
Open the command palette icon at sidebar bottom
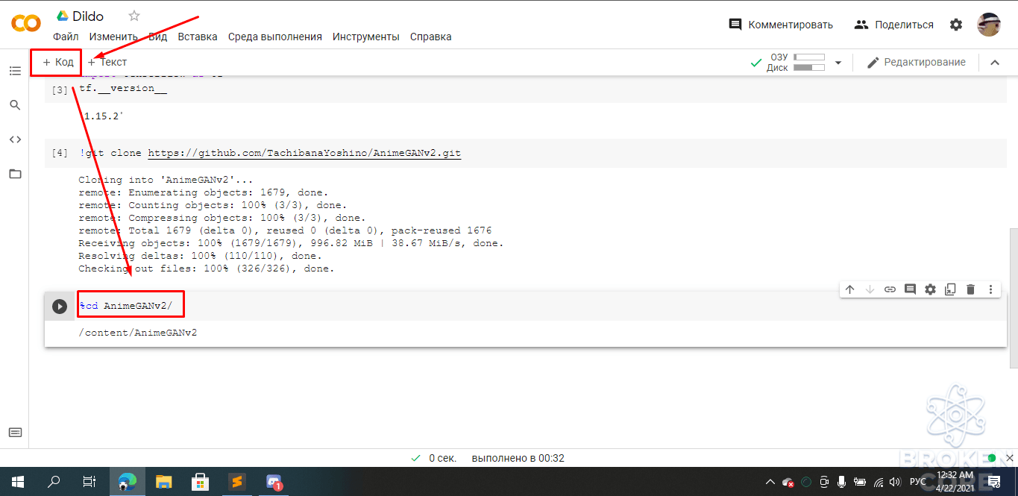[x=15, y=433]
